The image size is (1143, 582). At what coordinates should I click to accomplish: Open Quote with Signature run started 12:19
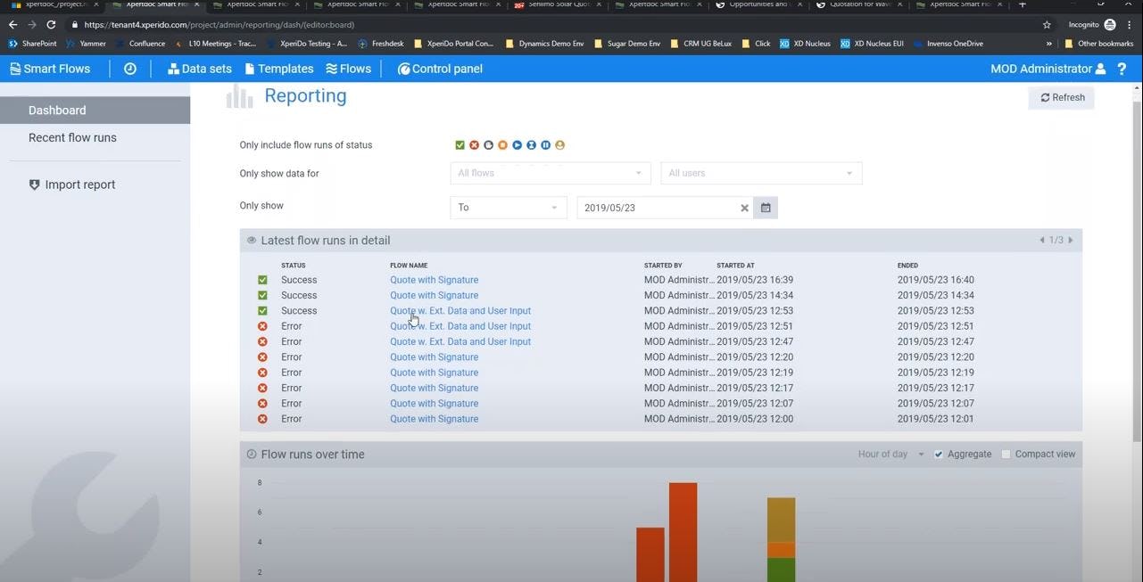[434, 373]
